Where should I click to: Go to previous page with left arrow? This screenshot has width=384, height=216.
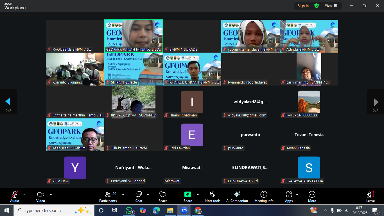point(8,102)
